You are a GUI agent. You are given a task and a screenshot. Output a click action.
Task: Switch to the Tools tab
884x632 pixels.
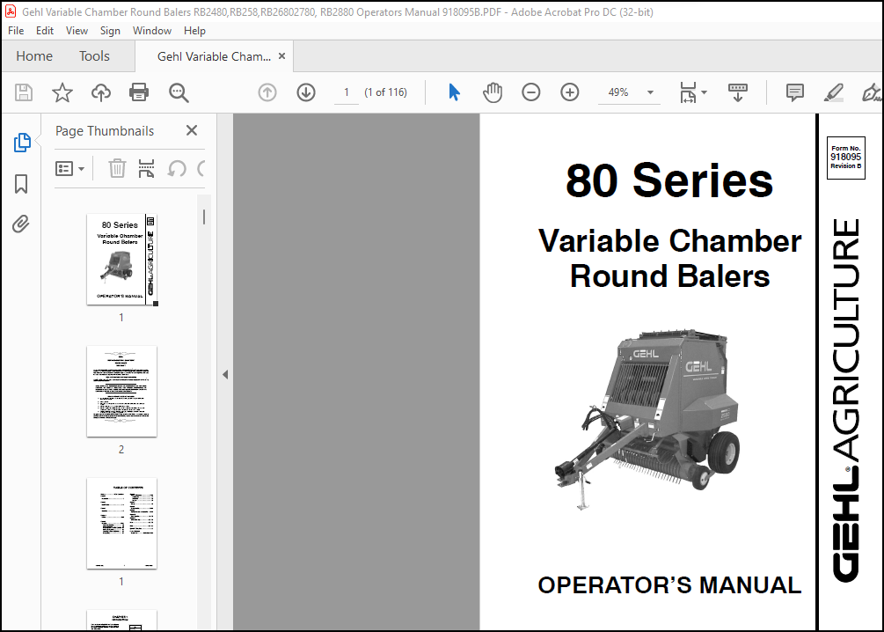(x=94, y=55)
